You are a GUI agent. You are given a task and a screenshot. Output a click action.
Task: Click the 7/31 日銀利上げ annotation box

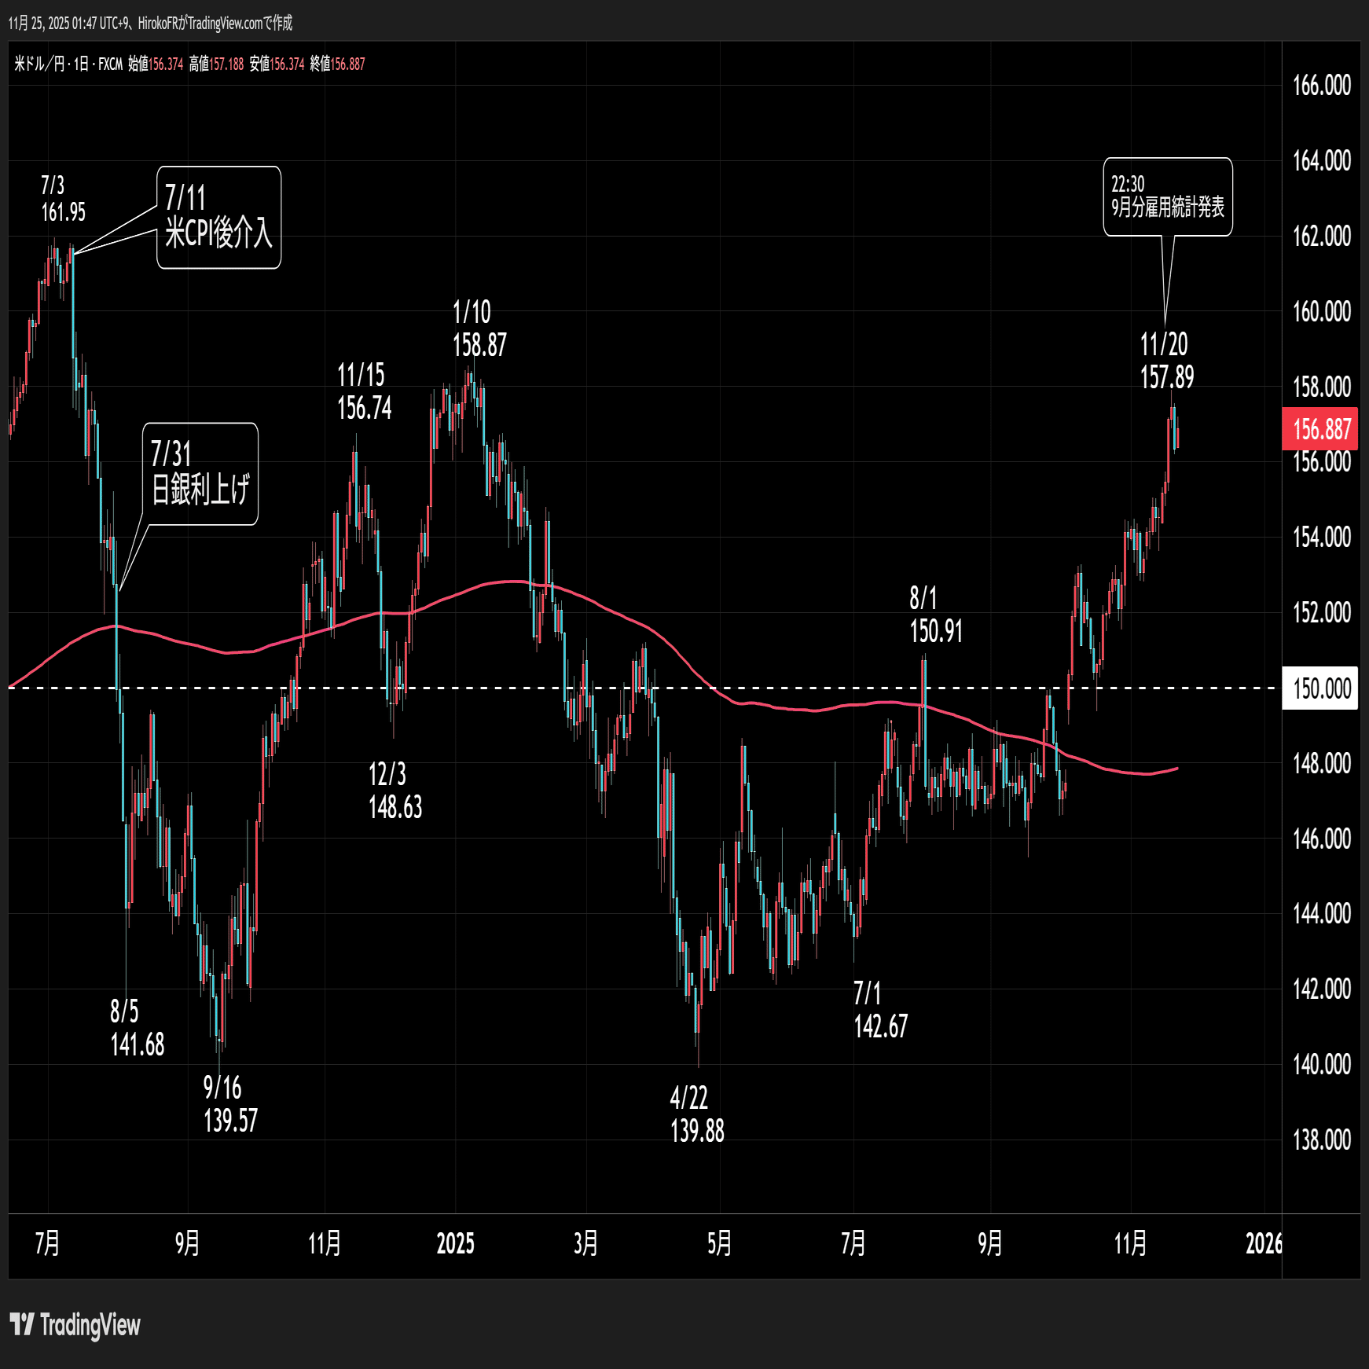(200, 474)
